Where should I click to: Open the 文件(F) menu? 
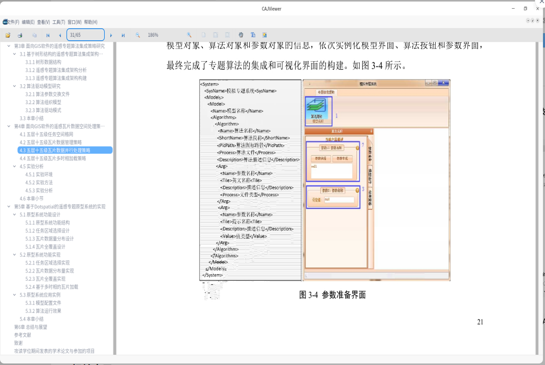tap(11, 22)
